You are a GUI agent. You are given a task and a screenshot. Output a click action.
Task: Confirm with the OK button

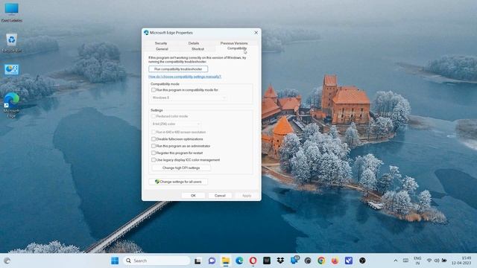pyautogui.click(x=193, y=196)
